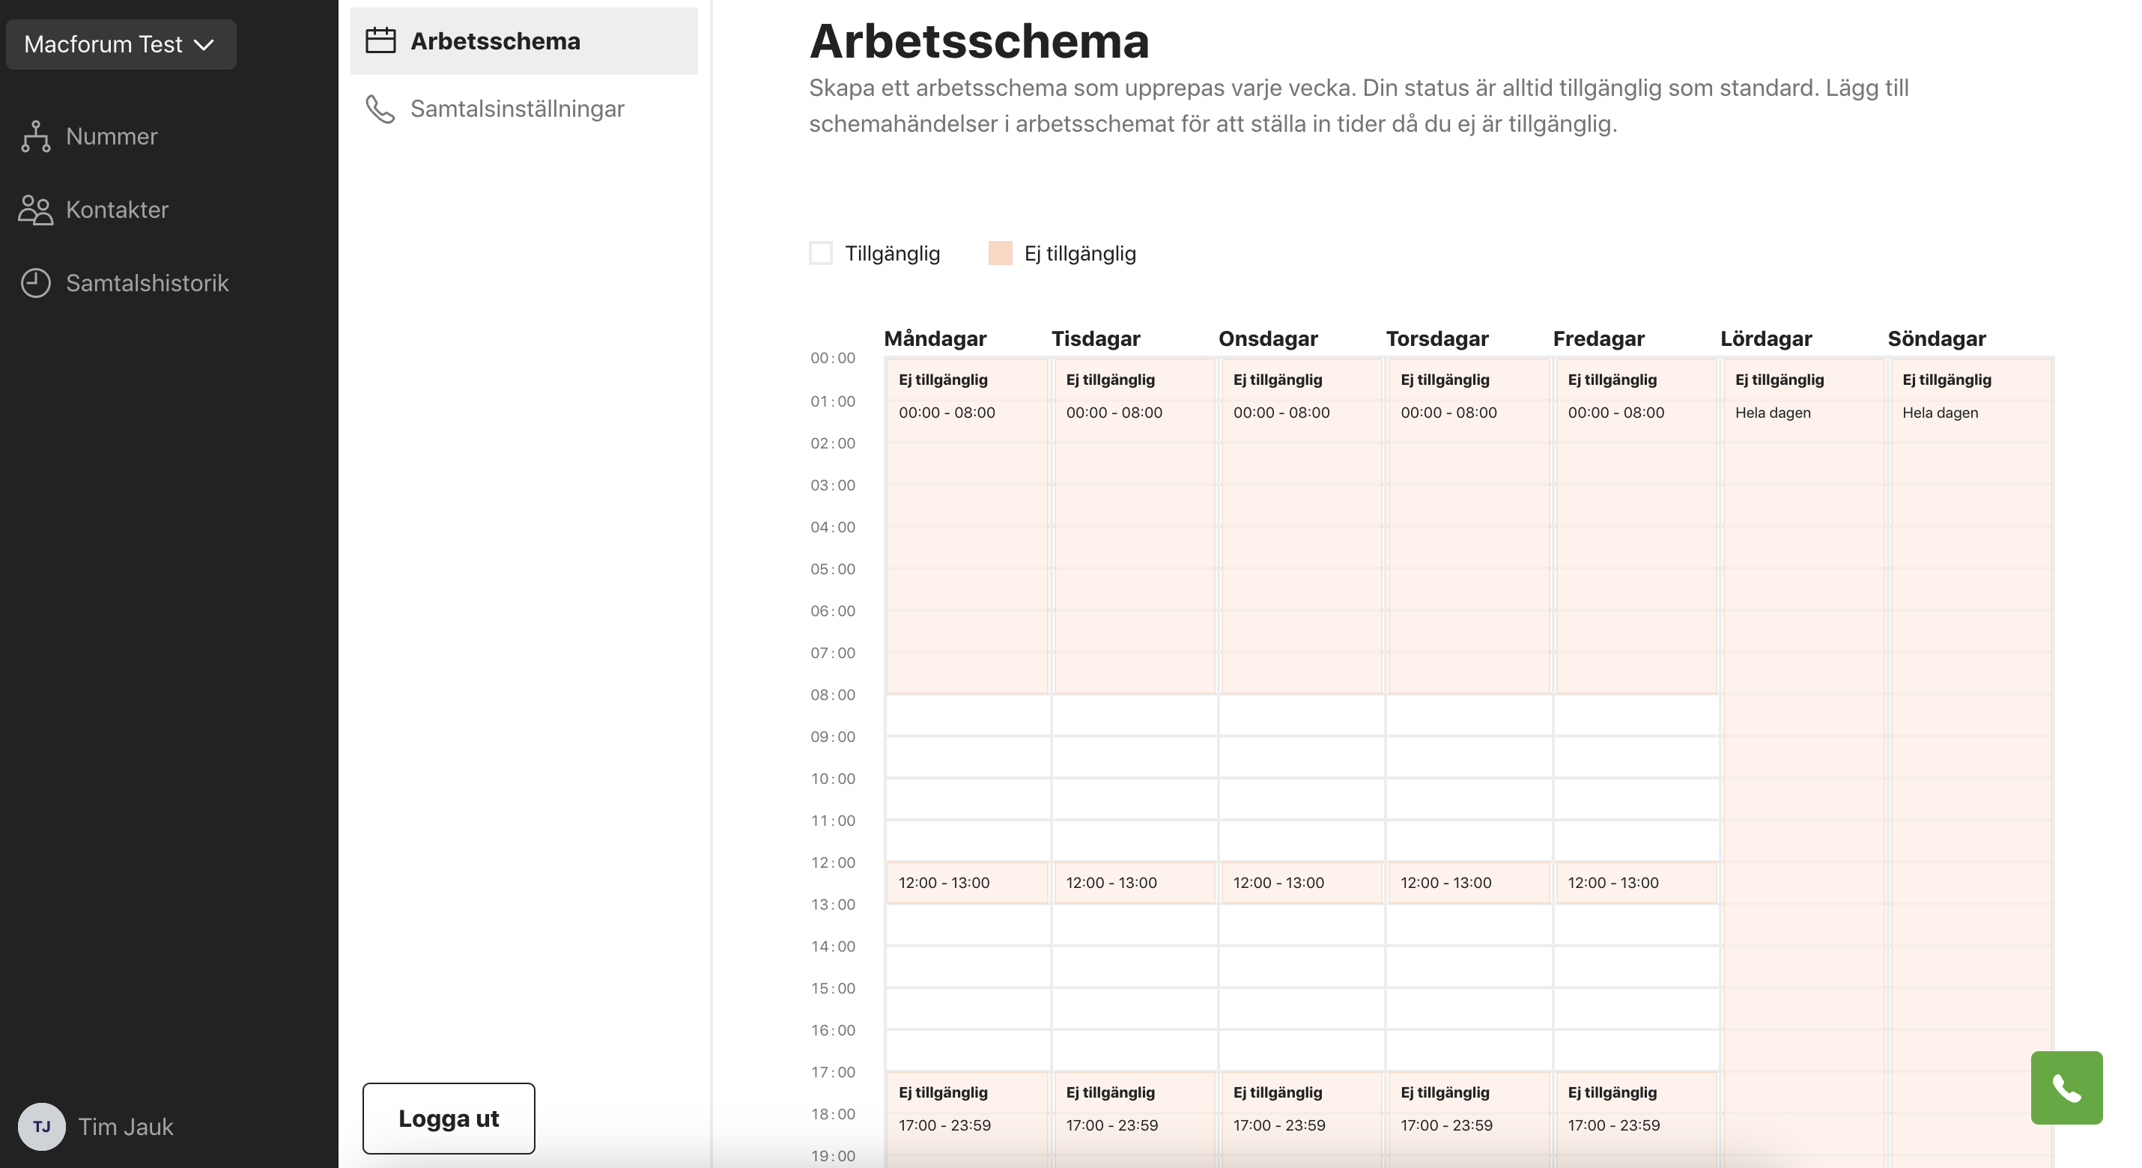
Task: Open Tisdagar 17:00 - 23:59 unavailable block
Action: (x=1134, y=1120)
